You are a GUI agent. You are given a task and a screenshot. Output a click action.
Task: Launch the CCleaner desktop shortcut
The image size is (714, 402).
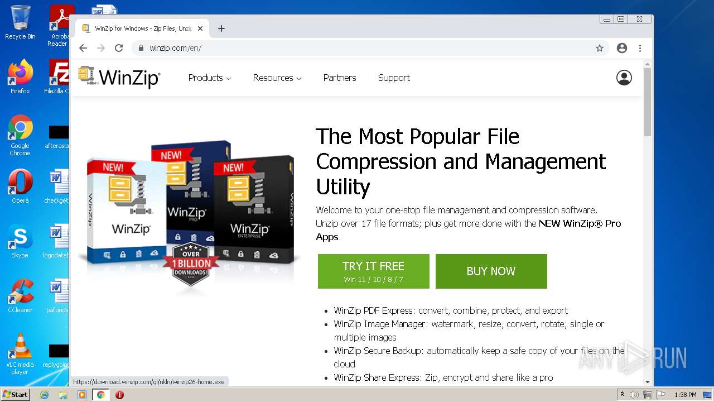tap(20, 296)
